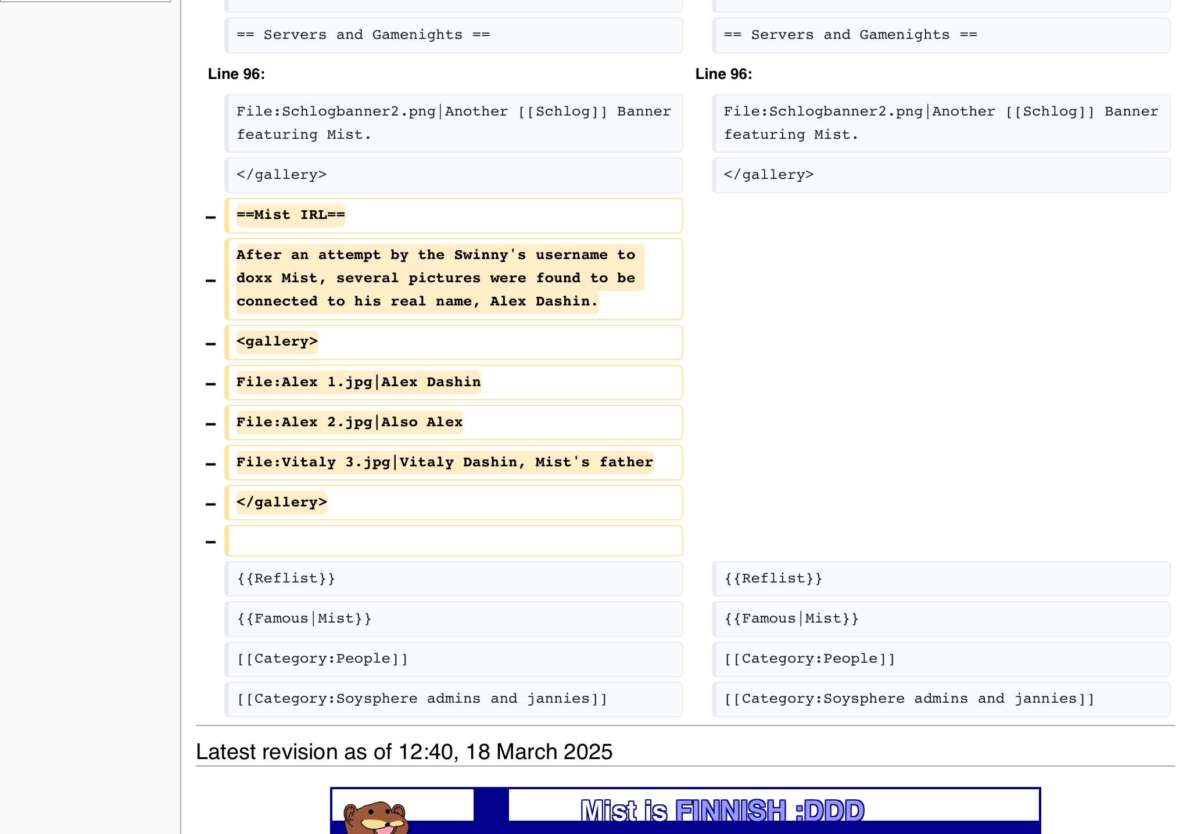The height and width of the screenshot is (834, 1190).
Task: Click the removed 'File:Alex 1.jpg|Alex Dashin' line
Action: (453, 382)
